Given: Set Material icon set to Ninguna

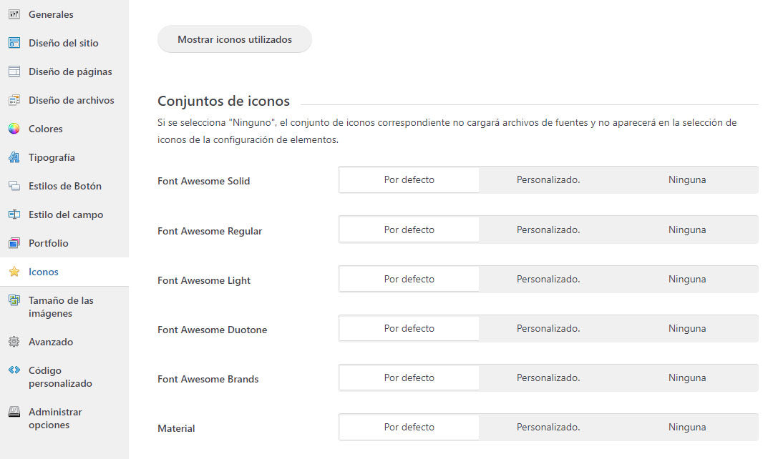Looking at the screenshot, I should pyautogui.click(x=687, y=427).
